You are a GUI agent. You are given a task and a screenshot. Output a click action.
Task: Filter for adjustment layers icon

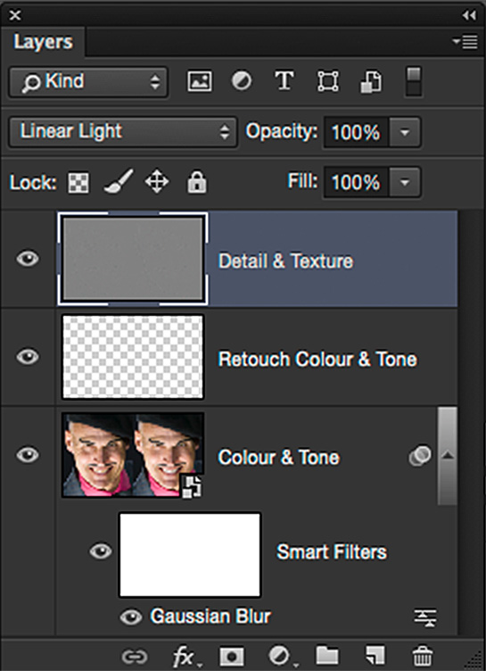pyautogui.click(x=242, y=81)
